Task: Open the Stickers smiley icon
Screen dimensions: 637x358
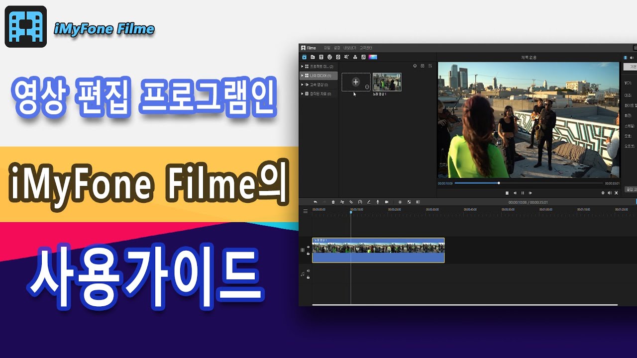Action: pos(329,57)
